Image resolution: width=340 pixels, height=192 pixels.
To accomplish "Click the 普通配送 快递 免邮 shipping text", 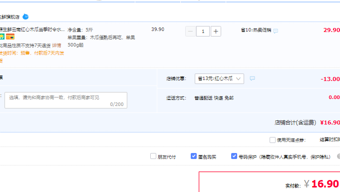I will click(214, 98).
